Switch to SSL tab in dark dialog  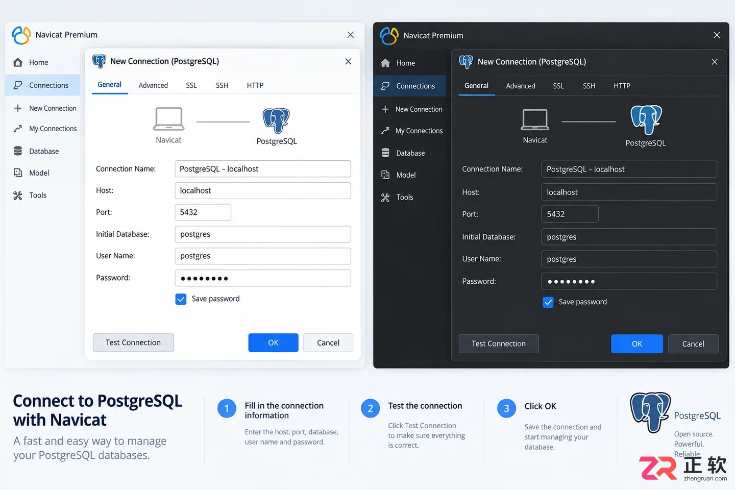[558, 86]
